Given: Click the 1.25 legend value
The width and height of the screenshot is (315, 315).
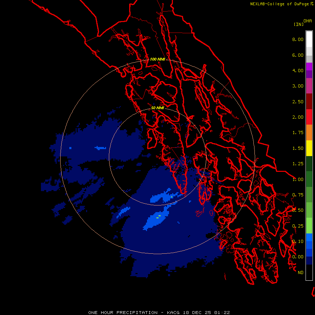Looking at the screenshot, I should point(298,164).
